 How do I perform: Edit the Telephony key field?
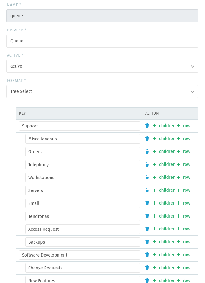coord(83,165)
